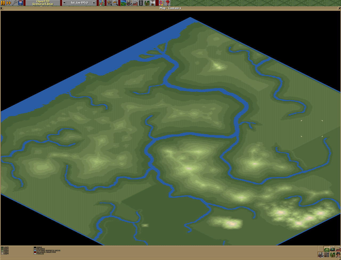Toggle town names on the map

[x=321, y=255]
